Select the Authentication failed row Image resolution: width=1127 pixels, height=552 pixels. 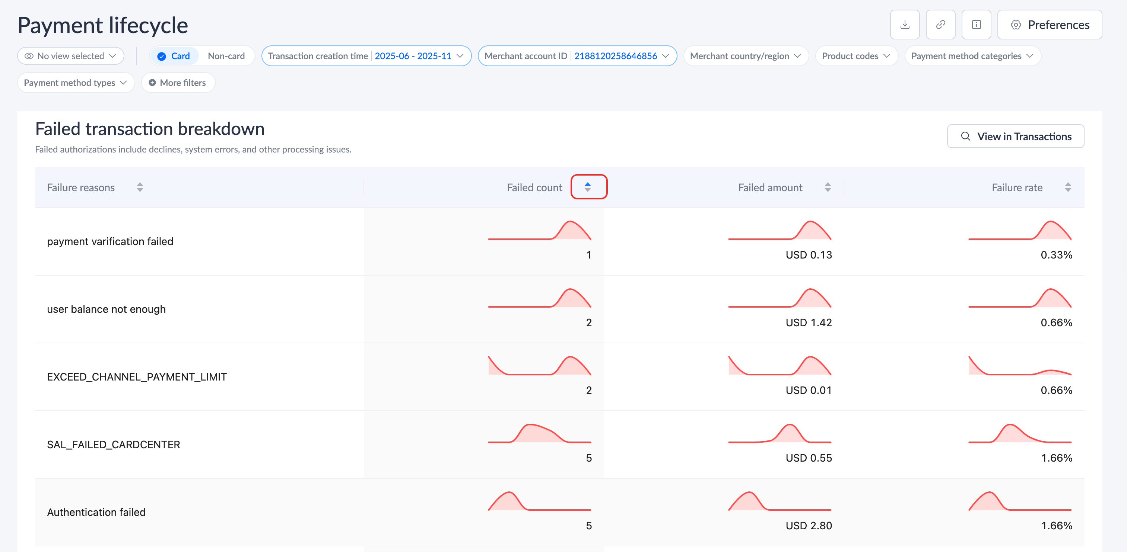click(96, 512)
